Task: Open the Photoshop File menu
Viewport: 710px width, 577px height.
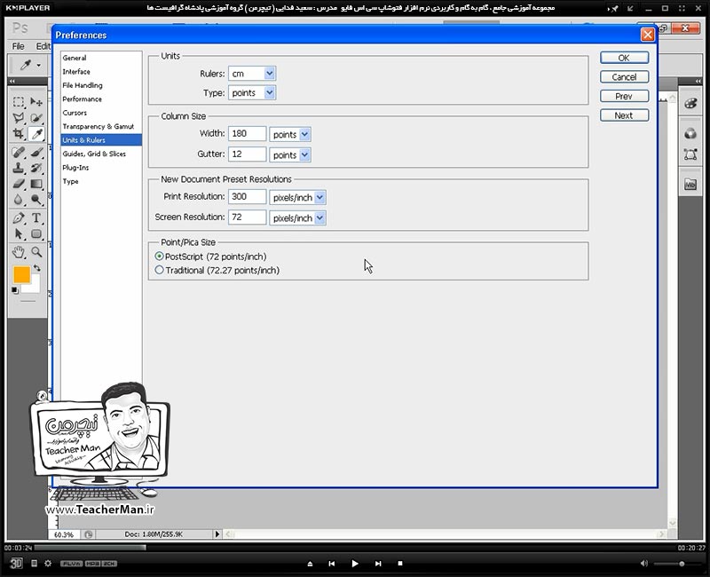Action: [x=18, y=46]
